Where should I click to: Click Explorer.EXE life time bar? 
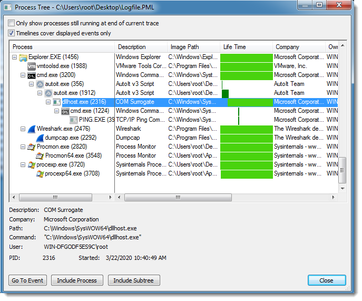(x=246, y=58)
